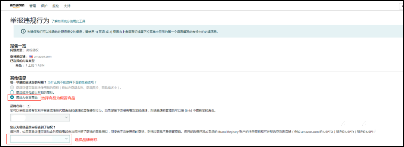The image size is (404, 147).
Task: Click the 举报违规行为 page heading
Action: tap(30, 20)
